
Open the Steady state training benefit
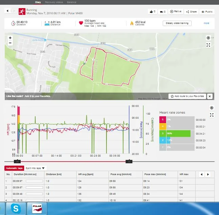pos(177,23)
